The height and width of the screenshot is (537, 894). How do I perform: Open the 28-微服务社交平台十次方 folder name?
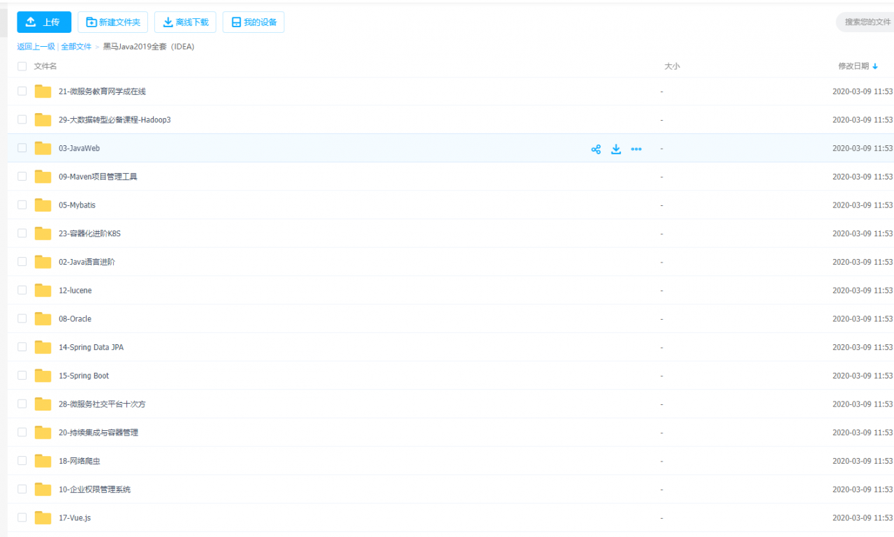[102, 404]
